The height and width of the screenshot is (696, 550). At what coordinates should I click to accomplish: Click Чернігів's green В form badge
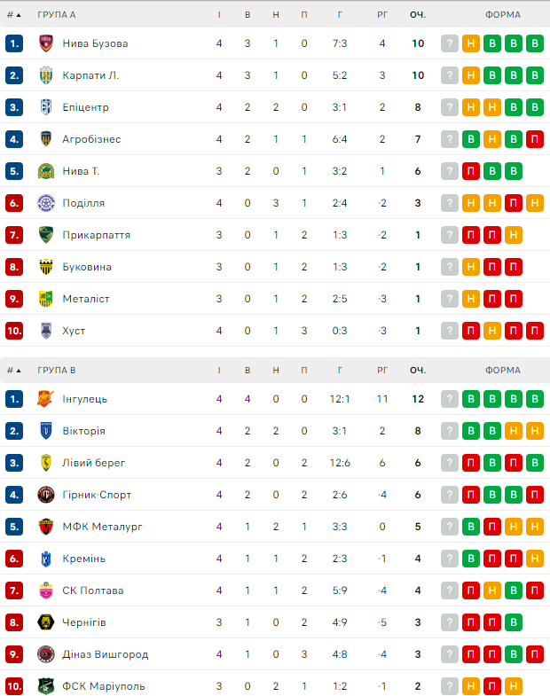click(x=513, y=622)
